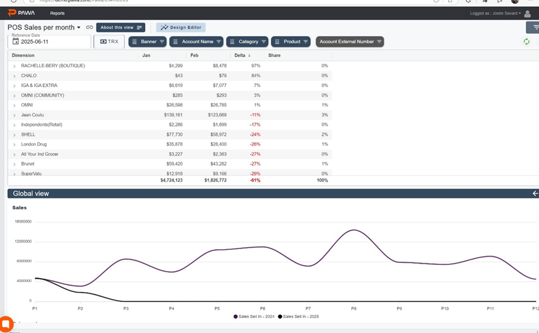Expand the All Your Ind Grocer row
The height and width of the screenshot is (333, 539).
[x=15, y=155]
